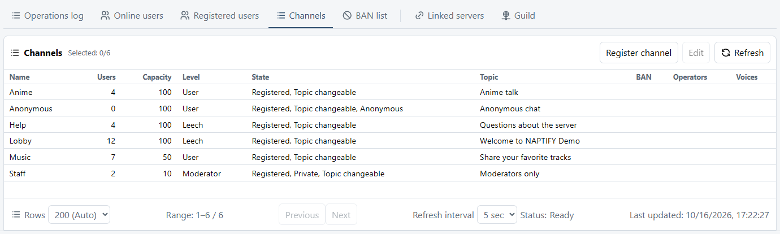The width and height of the screenshot is (780, 234).
Task: Click the Last updated timestamp
Action: (x=700, y=215)
